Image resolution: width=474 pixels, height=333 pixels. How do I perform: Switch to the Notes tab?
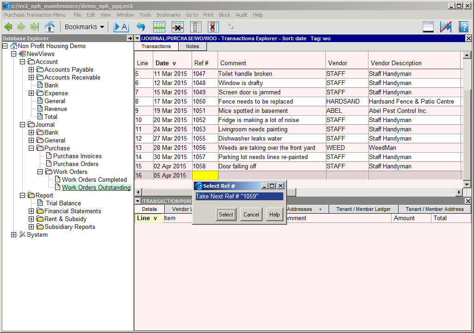[x=192, y=46]
